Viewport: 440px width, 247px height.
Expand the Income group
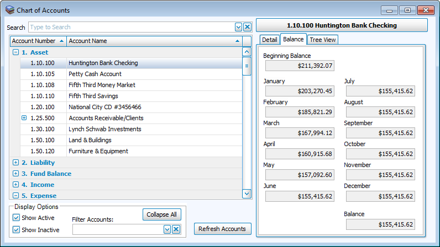tap(15, 185)
